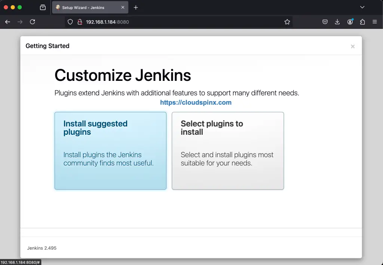Open the list-all-tabs chevron
The width and height of the screenshot is (383, 265).
(x=362, y=7)
